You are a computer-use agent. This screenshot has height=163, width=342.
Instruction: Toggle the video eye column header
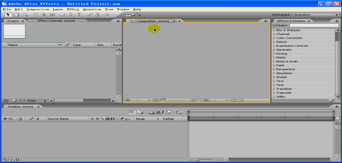coord(5,119)
